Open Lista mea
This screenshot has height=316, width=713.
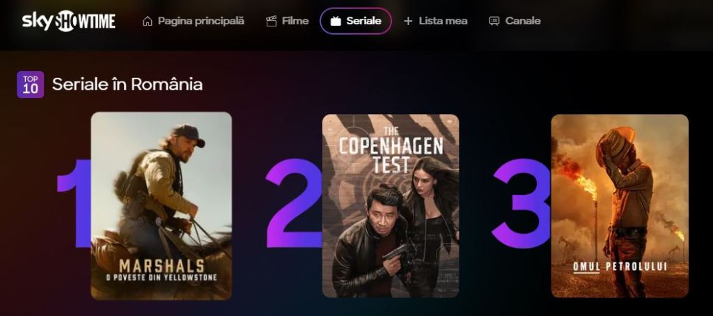pos(436,21)
